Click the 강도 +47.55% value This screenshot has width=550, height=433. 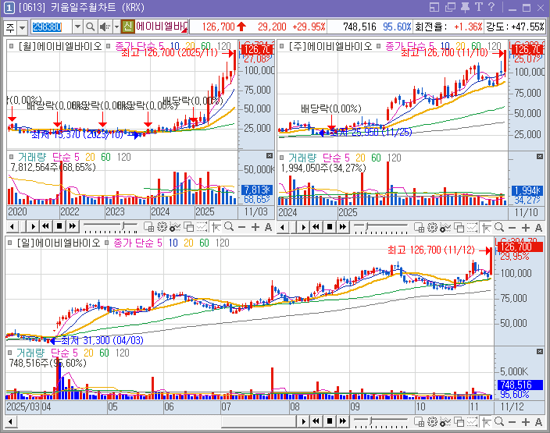coord(527,27)
